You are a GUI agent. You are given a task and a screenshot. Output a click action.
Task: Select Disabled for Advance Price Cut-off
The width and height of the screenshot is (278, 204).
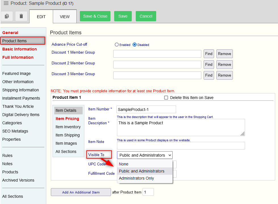click(135, 45)
